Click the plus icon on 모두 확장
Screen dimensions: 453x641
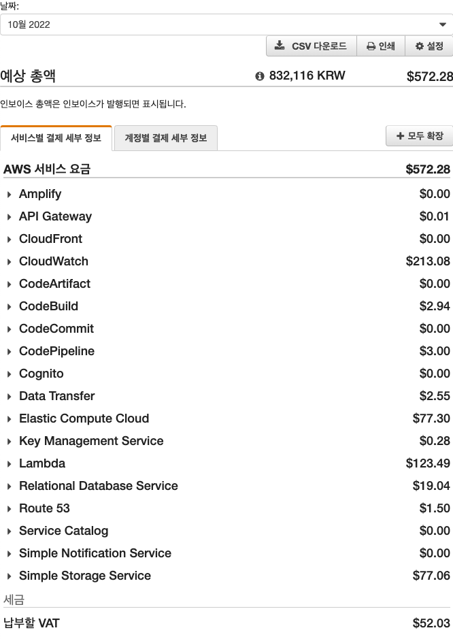(401, 135)
